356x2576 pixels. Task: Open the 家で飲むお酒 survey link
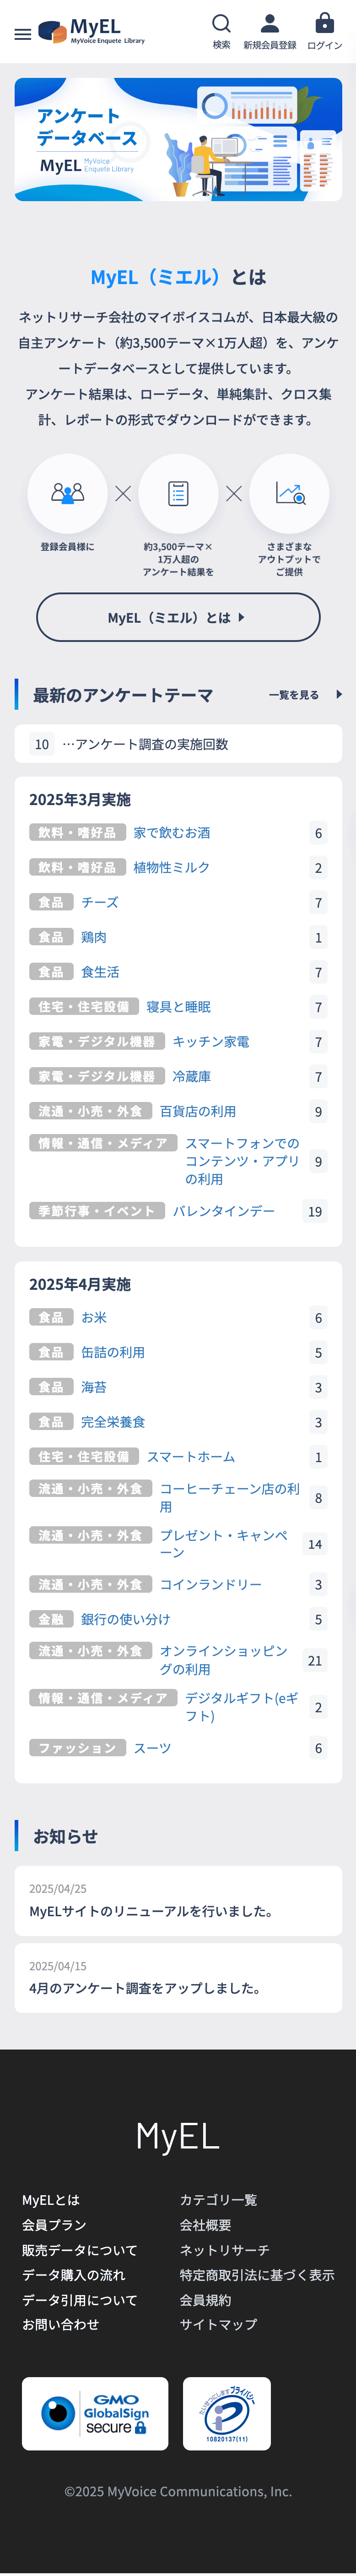coord(172,832)
